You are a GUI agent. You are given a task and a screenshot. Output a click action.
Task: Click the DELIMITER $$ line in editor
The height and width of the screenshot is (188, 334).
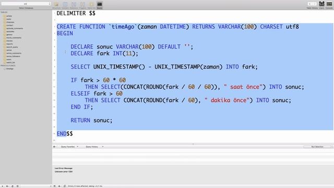tap(76, 13)
